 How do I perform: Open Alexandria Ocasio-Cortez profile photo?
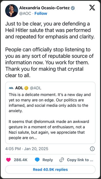click(12, 11)
